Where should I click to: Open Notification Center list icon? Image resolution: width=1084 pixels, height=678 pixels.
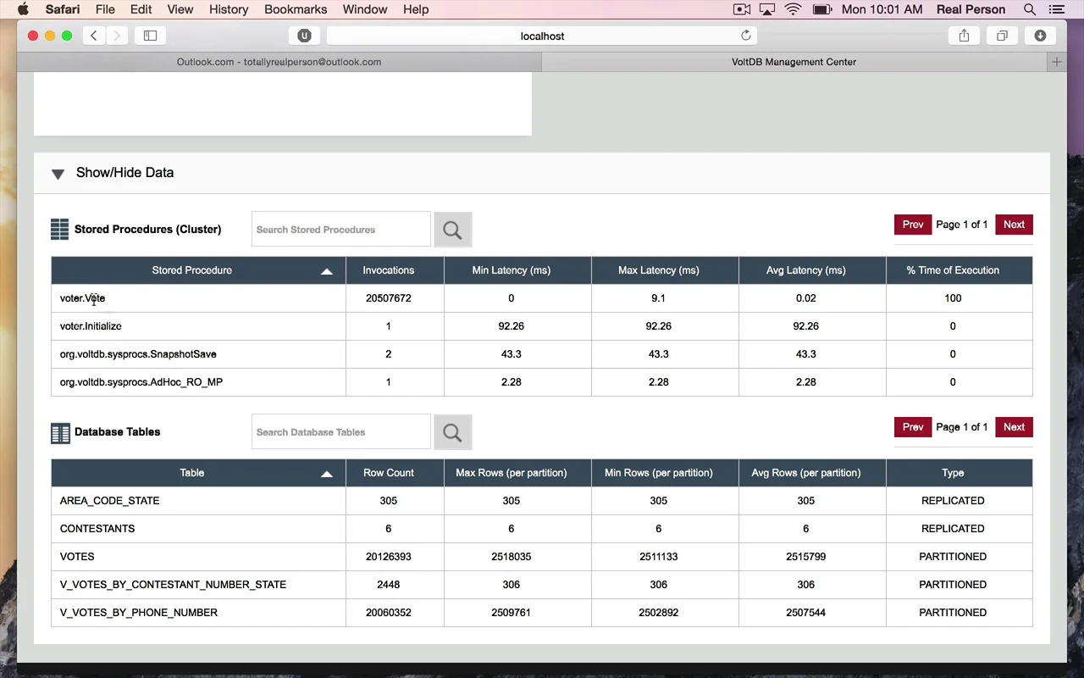pyautogui.click(x=1056, y=9)
